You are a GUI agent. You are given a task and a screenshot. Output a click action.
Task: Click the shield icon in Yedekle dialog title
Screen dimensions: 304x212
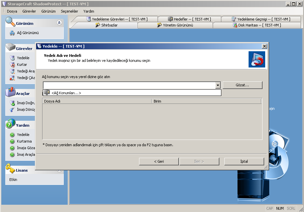pos(39,46)
